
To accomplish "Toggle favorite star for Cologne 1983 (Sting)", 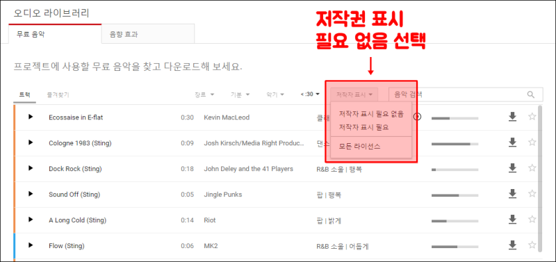I will (532, 142).
